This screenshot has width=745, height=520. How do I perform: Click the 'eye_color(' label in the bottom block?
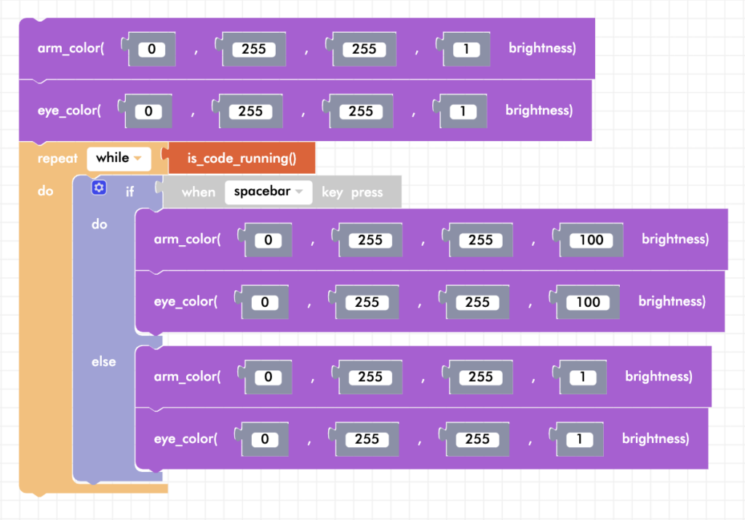(x=185, y=439)
